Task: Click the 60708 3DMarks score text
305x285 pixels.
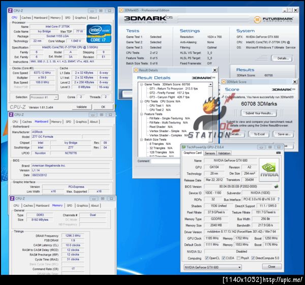Action: (259, 104)
